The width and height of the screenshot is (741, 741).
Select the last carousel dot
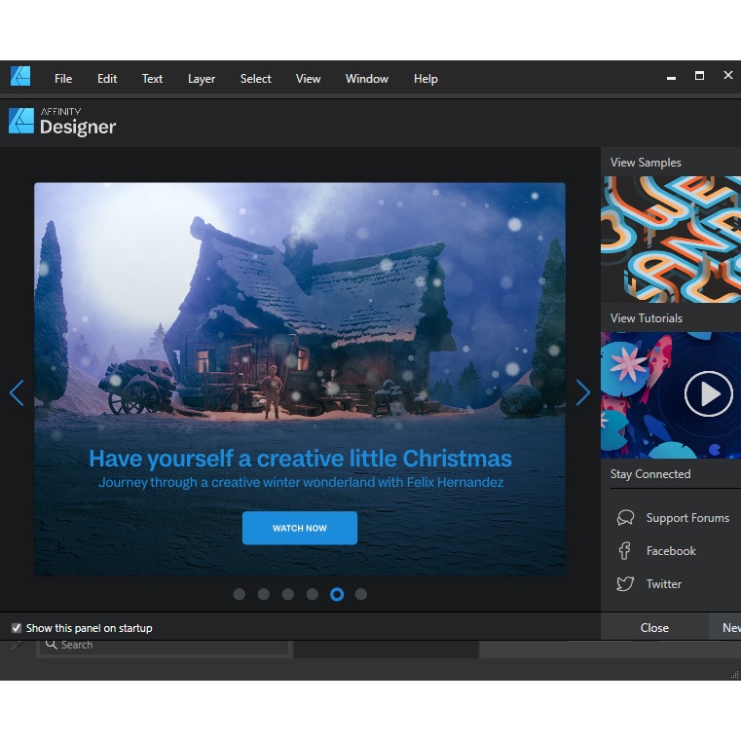361,594
